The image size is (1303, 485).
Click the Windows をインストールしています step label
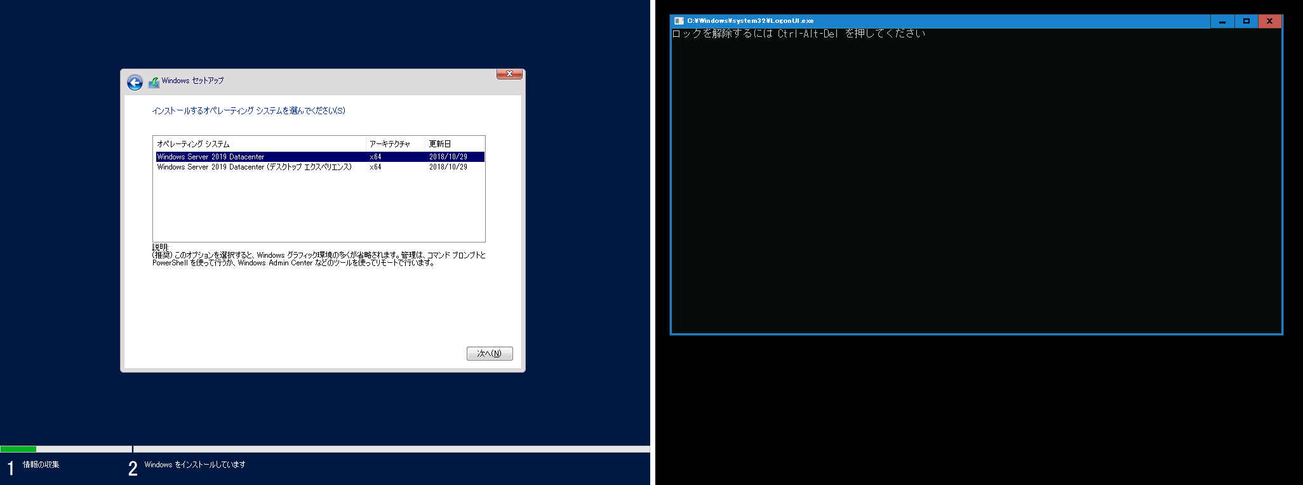click(195, 465)
